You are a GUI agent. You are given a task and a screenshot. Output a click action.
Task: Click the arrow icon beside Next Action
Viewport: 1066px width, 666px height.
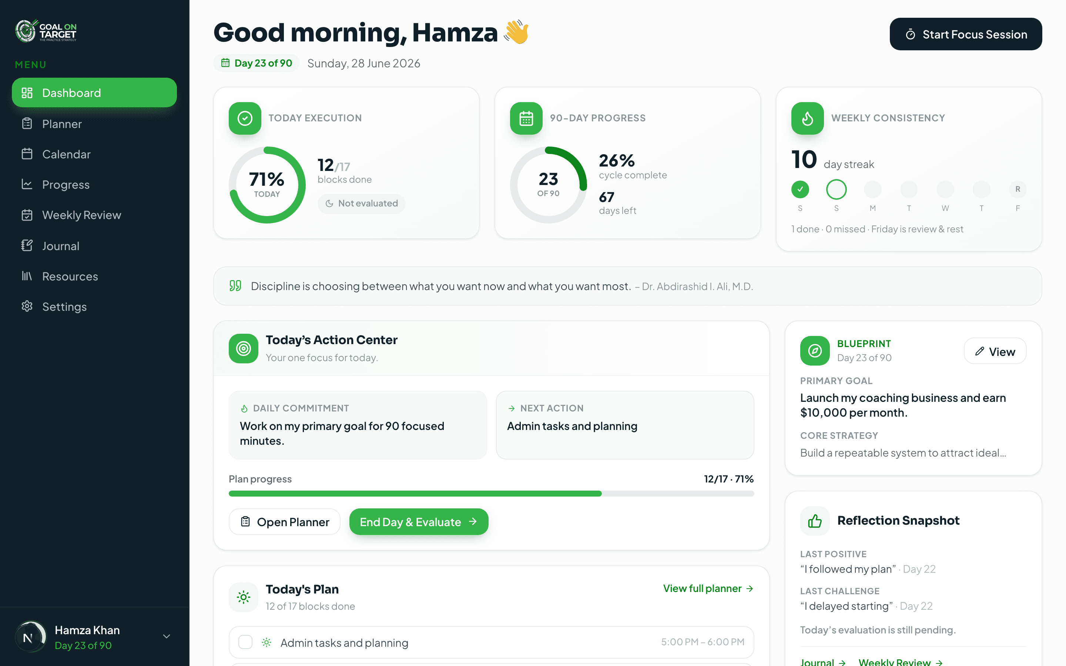tap(512, 409)
